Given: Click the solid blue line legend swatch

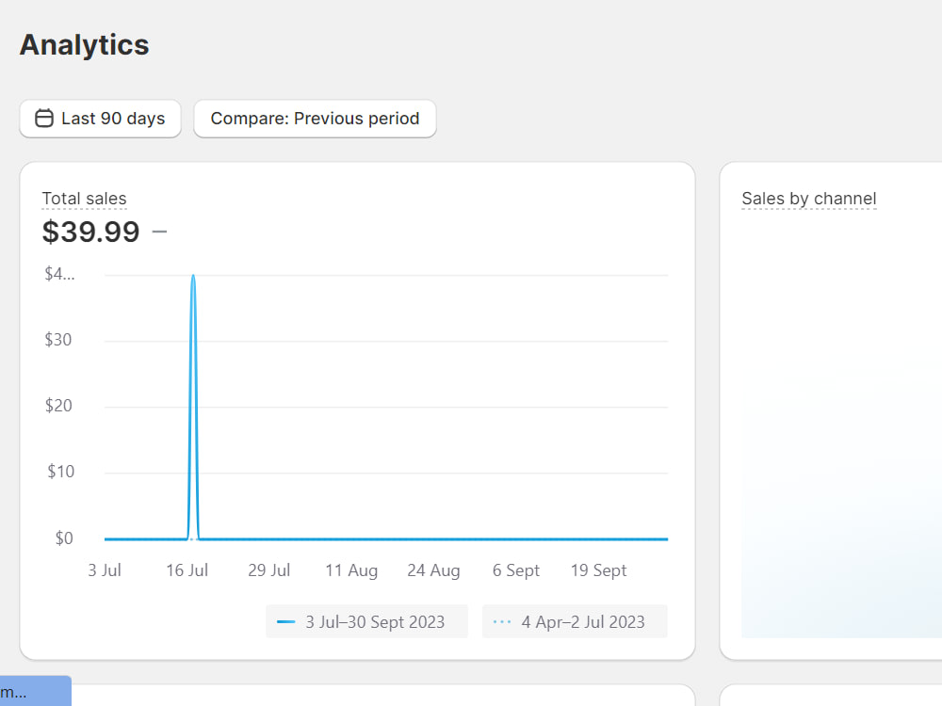Looking at the screenshot, I should coord(286,622).
